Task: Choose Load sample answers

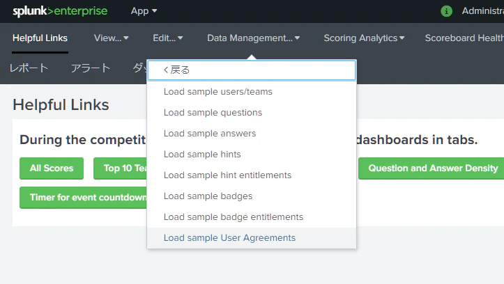Action: (252, 134)
